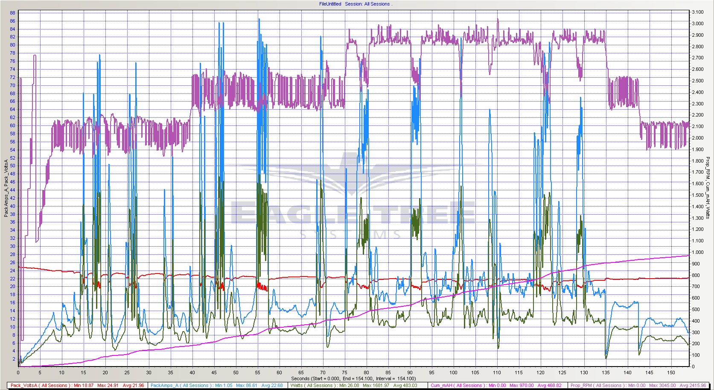714x390 pixels.
Task: Click the right vertical axis title Prop_RPM, Cum_mAH, Watts
Action: (707, 187)
